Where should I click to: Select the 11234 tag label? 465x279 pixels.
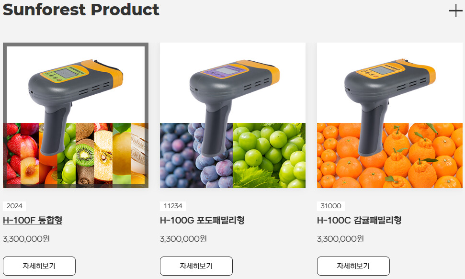click(173, 206)
